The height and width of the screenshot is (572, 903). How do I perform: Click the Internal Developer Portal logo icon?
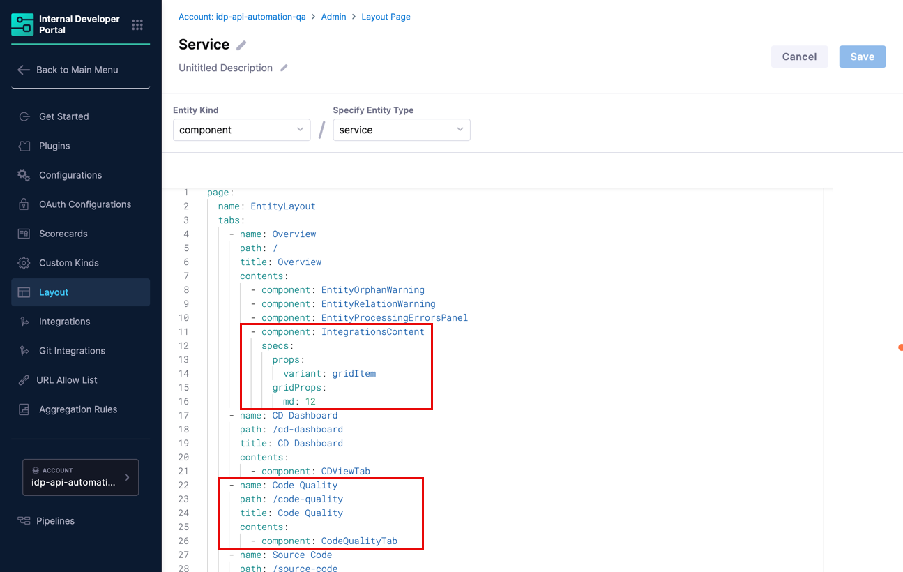click(22, 24)
